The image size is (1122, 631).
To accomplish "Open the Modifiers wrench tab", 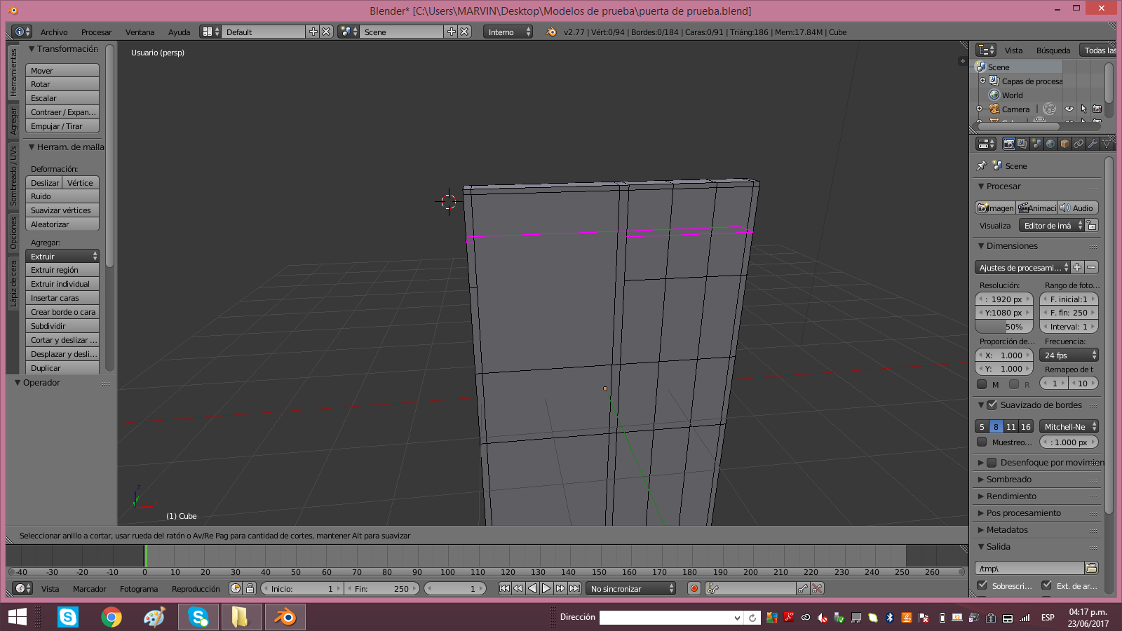I will [1093, 144].
